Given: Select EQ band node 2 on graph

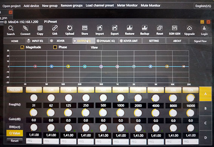Looking at the screenshot, I should 51,66.
